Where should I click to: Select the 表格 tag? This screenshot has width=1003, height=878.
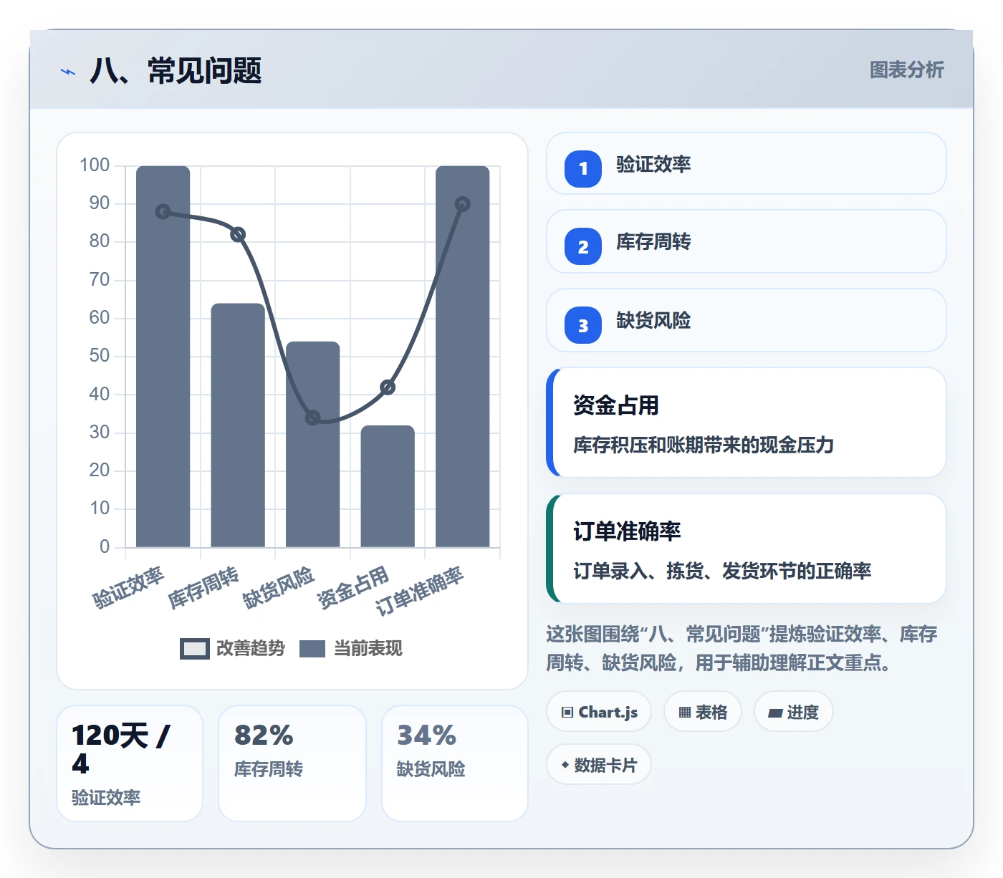pyautogui.click(x=703, y=712)
